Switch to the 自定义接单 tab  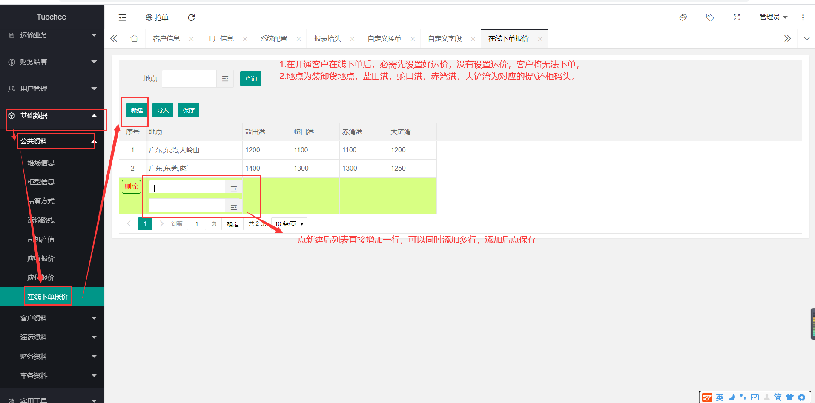[384, 39]
